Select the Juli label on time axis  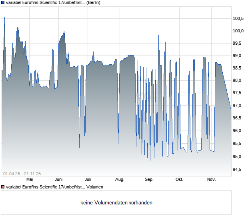[88, 180]
